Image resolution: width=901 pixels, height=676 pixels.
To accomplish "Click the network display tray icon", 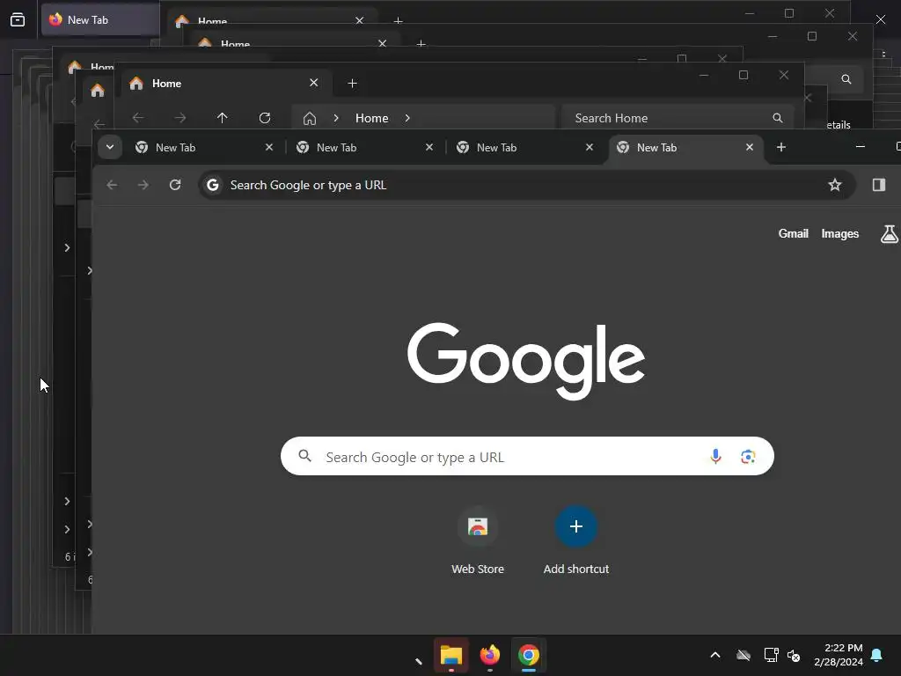I will [771, 655].
